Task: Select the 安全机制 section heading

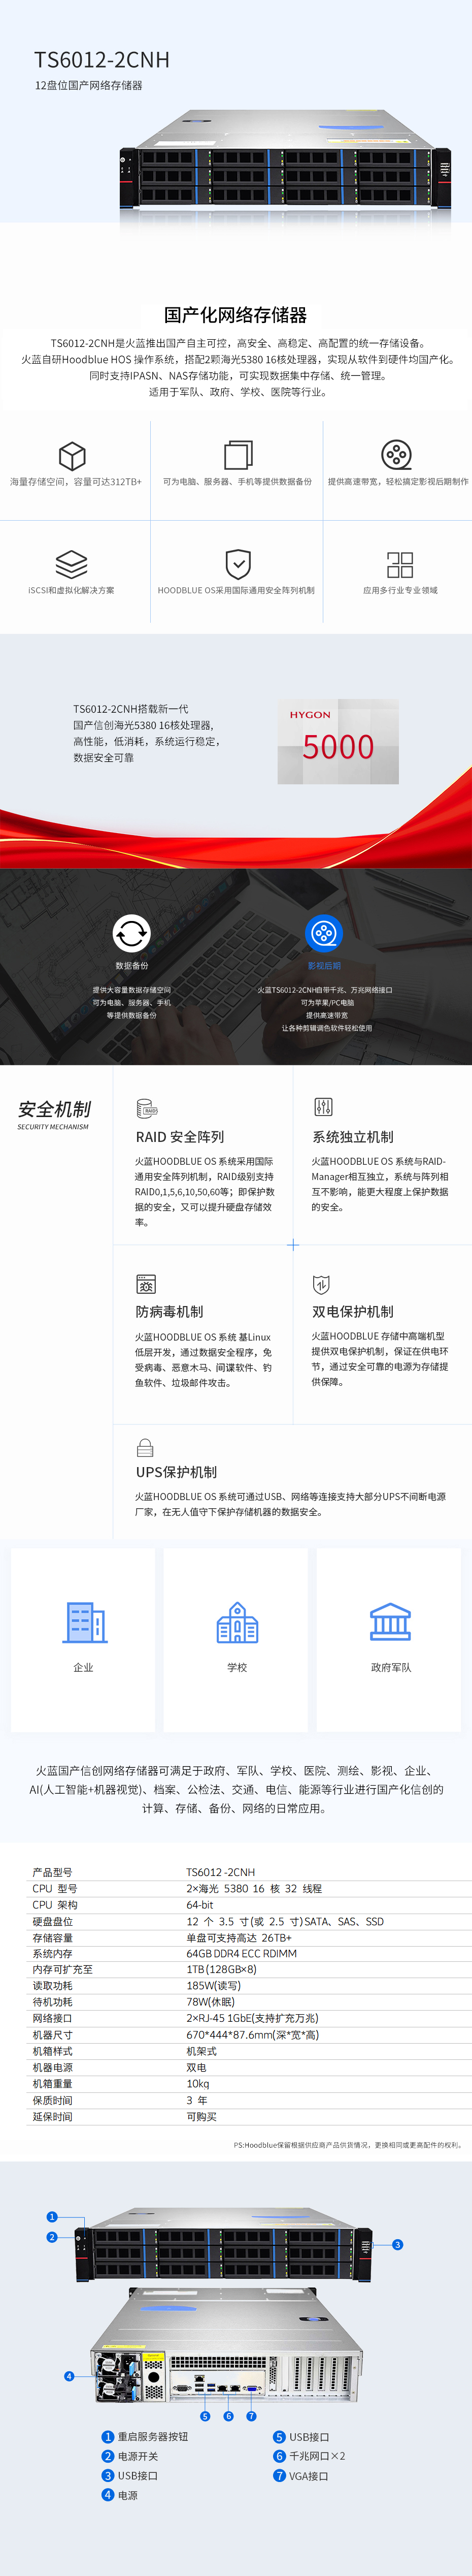Action: [54, 1109]
